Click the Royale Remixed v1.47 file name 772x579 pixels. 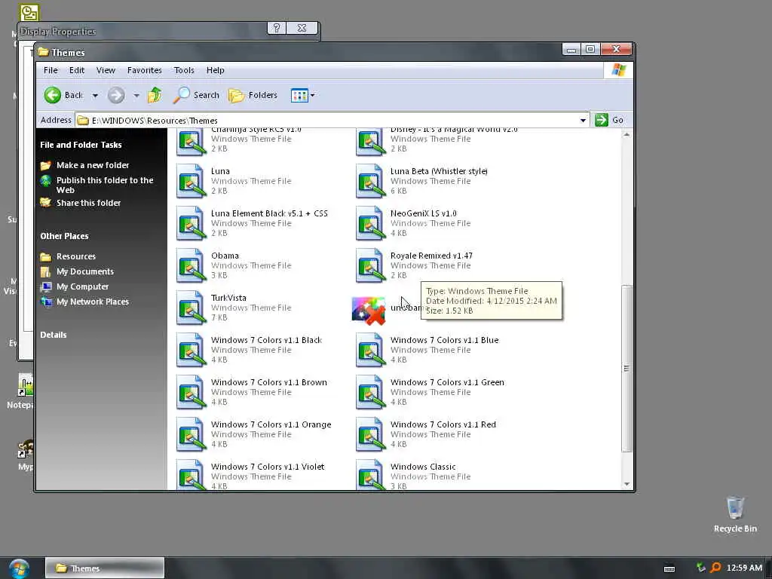pos(431,256)
